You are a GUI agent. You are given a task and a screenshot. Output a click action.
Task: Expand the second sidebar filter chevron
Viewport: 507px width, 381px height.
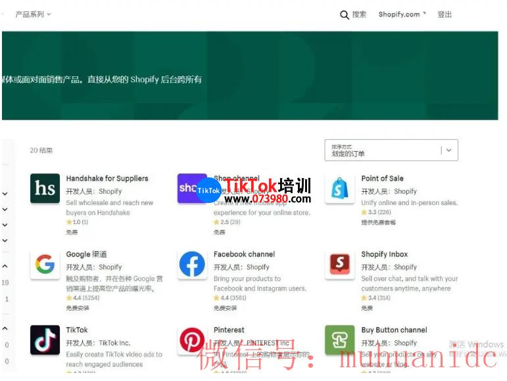tap(5, 210)
